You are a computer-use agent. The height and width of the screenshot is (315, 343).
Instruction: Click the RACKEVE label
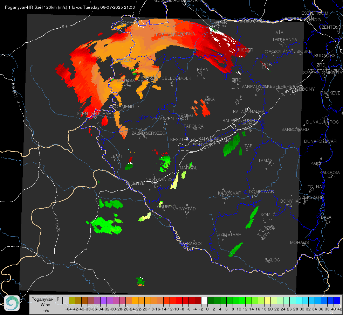[x=330, y=93]
